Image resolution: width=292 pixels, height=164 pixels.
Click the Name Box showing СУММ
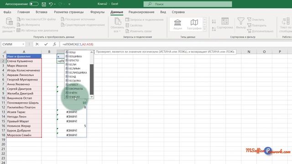coord(11,44)
